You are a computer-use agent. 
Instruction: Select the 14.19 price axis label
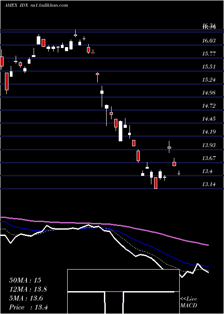pyautogui.click(x=209, y=132)
